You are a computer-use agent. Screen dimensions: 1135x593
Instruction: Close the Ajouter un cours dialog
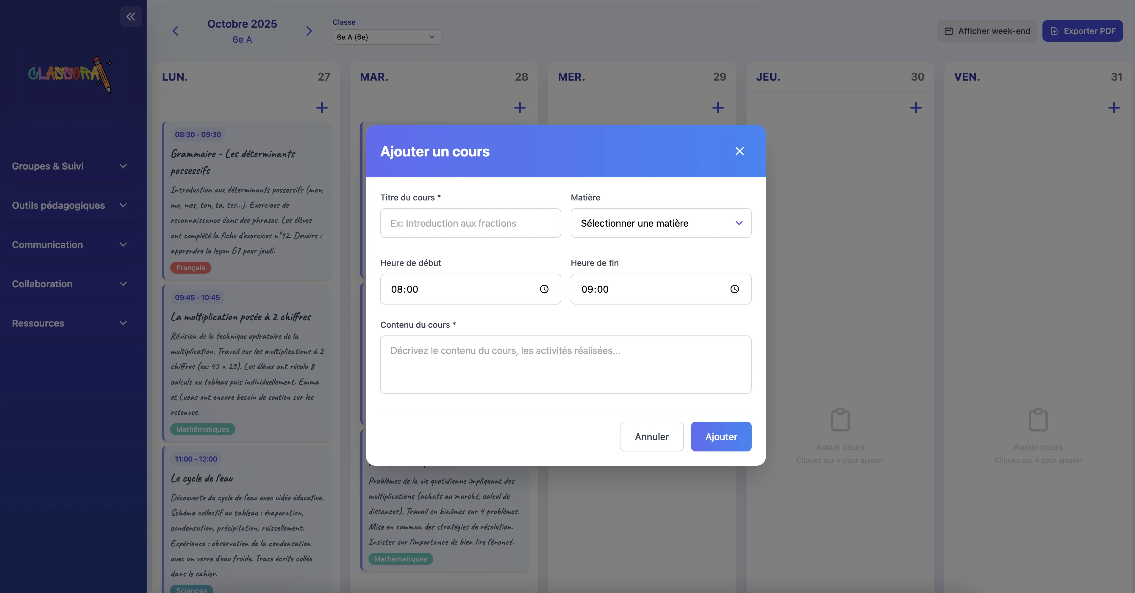point(739,151)
